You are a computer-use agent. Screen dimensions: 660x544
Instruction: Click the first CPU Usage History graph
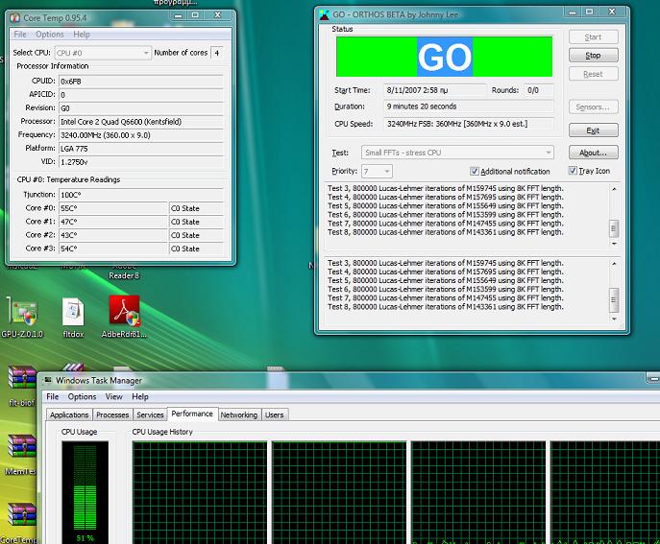200,492
